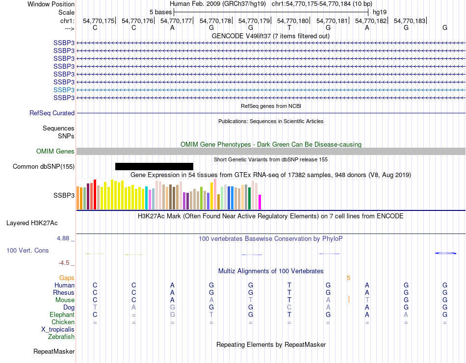Viewport: 466px width, 363px height.
Task: Click the 'Chicken' species label
Action: point(63,322)
